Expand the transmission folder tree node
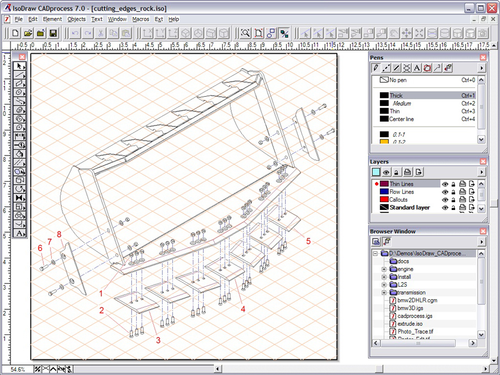This screenshot has width=500, height=375. tap(384, 293)
